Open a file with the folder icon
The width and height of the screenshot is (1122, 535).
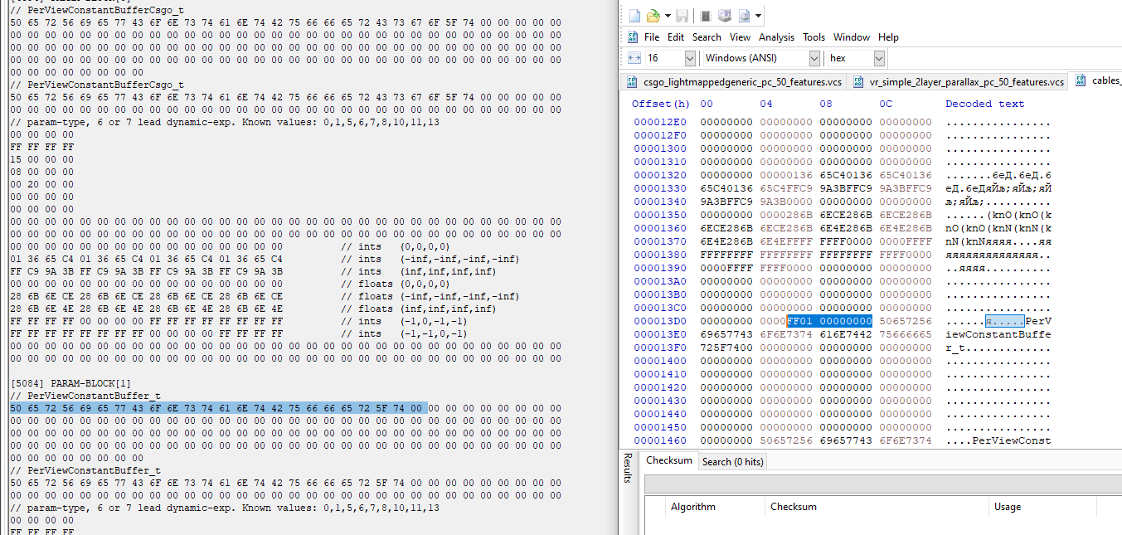(x=653, y=14)
